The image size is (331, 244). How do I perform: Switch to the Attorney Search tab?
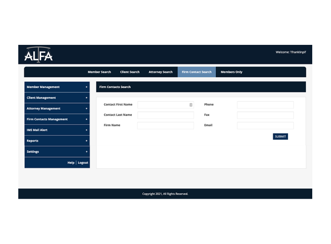point(160,72)
